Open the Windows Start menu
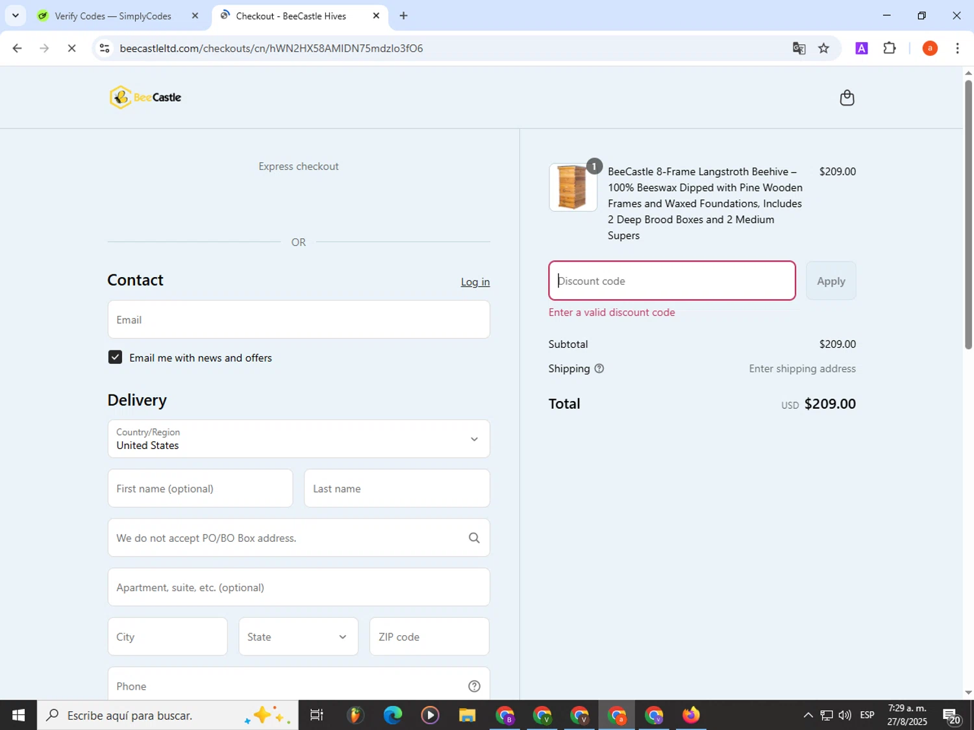The height and width of the screenshot is (730, 974). 18,715
